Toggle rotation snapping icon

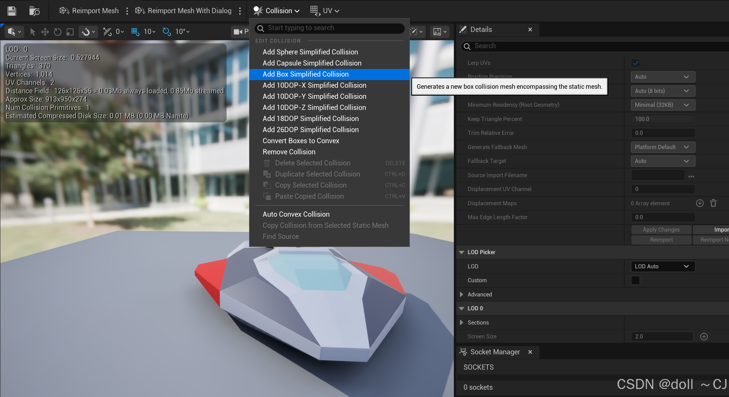point(167,32)
